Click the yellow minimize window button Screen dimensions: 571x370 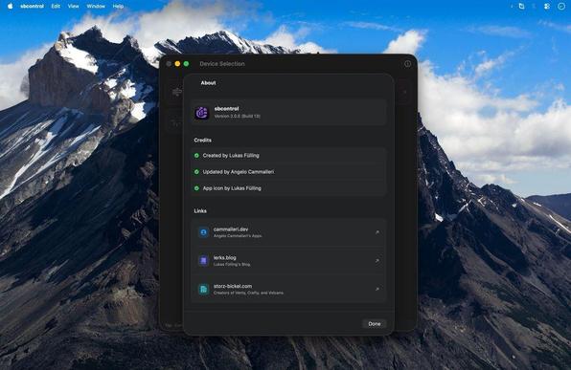click(x=177, y=64)
